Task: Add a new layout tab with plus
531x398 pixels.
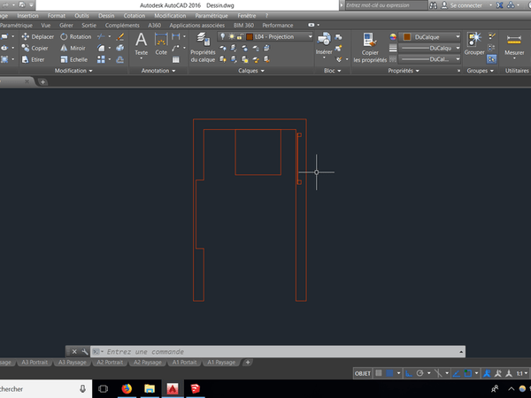Action: tap(248, 363)
